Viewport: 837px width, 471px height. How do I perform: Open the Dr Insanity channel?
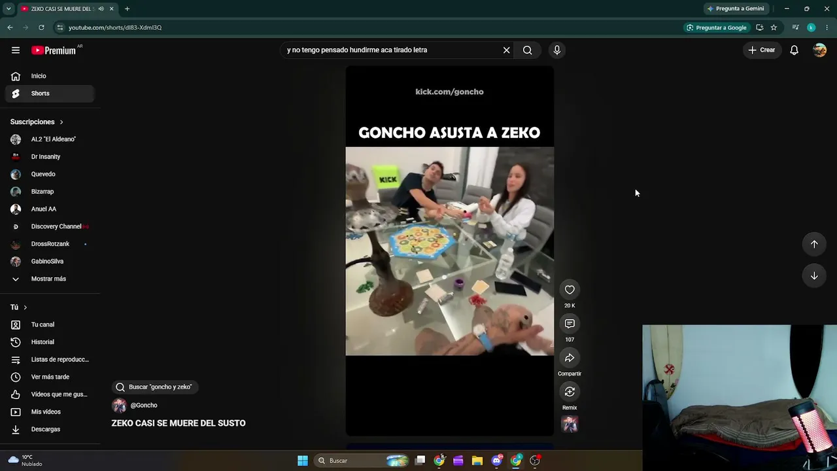point(50,157)
